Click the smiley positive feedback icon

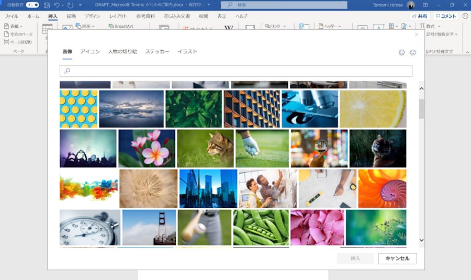pyautogui.click(x=402, y=52)
